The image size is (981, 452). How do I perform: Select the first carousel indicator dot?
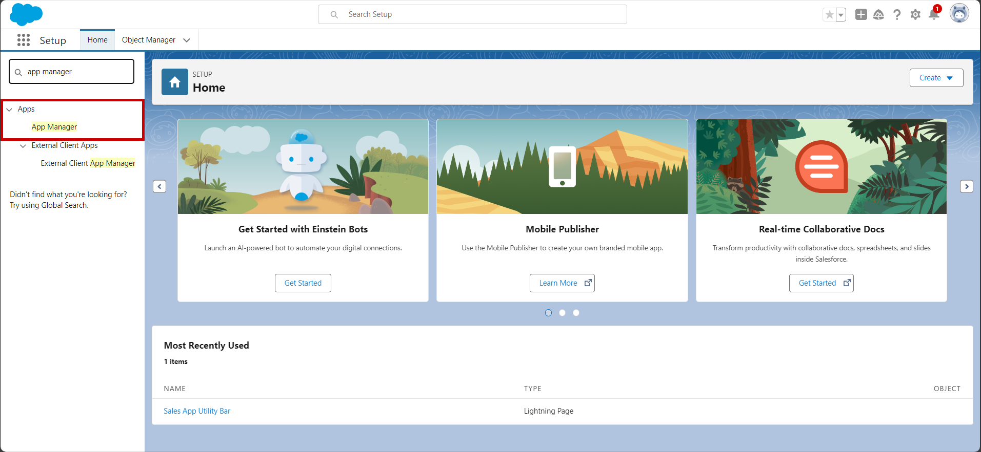point(548,313)
